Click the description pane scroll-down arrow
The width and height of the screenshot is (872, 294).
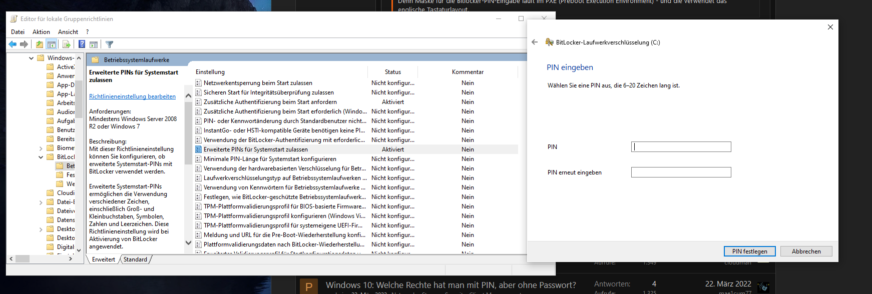[x=188, y=243]
